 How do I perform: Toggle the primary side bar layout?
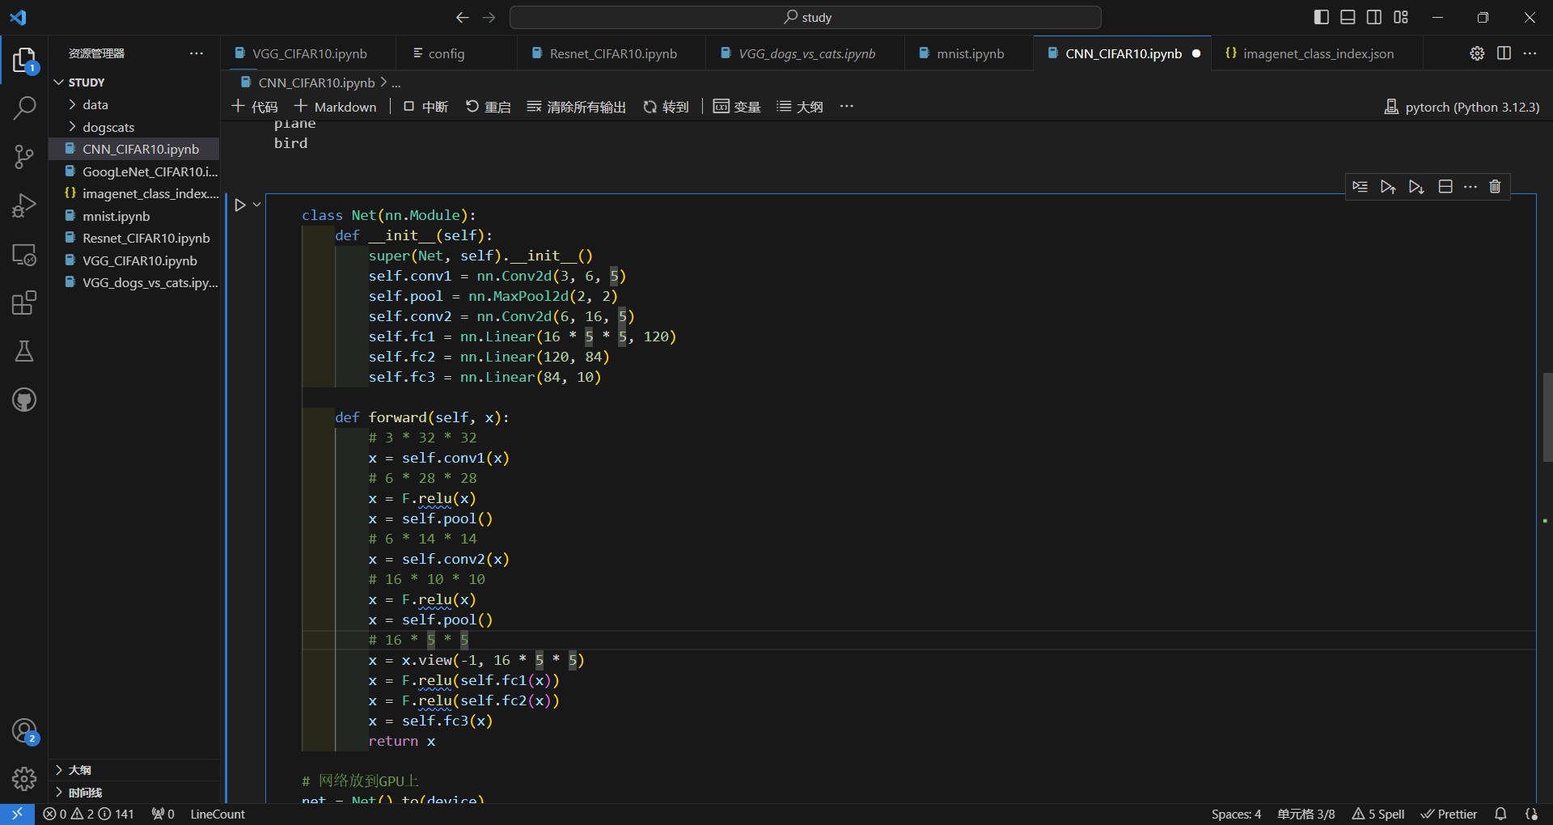pos(1322,17)
